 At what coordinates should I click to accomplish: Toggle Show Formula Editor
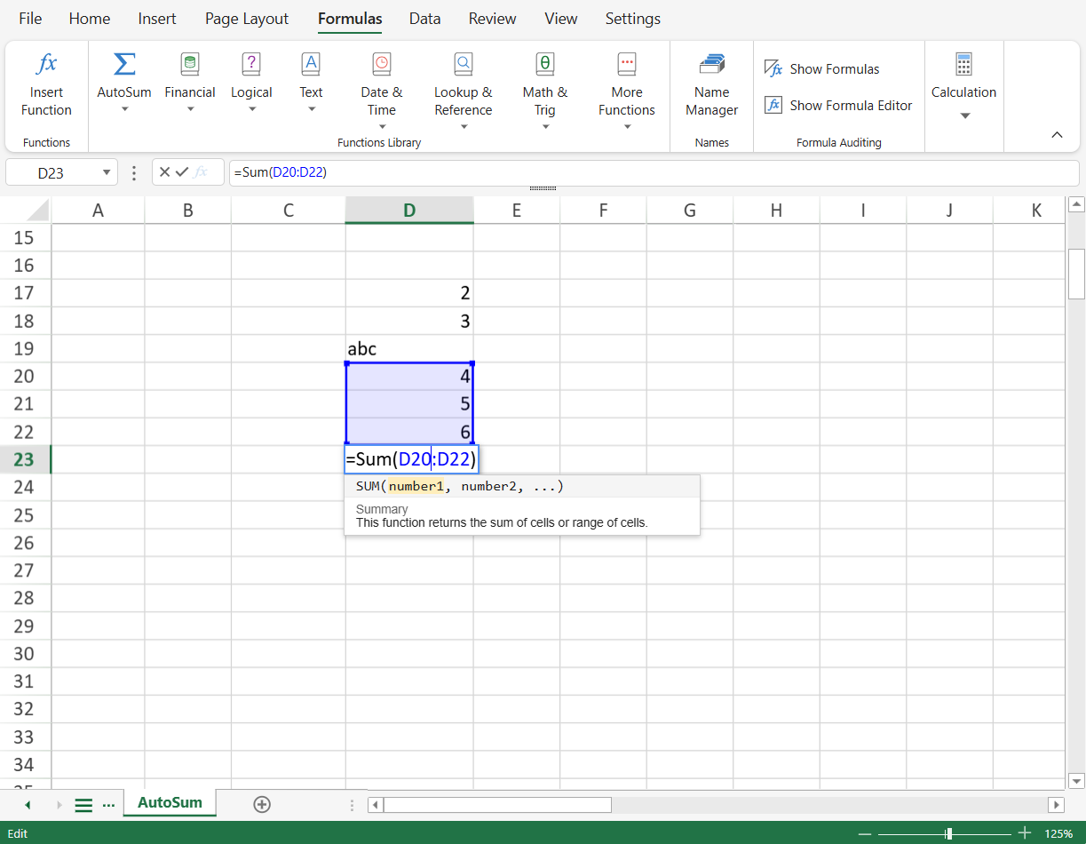(839, 106)
